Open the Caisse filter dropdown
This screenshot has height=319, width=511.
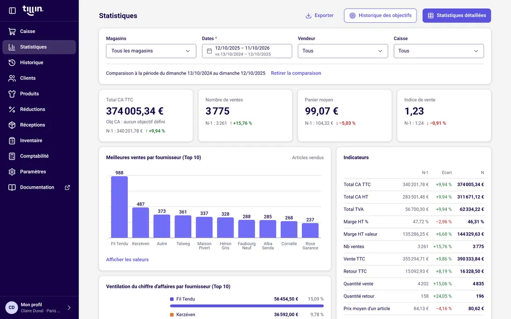pyautogui.click(x=439, y=51)
